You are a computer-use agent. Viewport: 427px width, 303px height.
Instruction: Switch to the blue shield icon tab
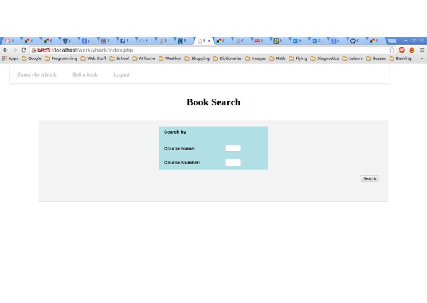[x=67, y=40]
